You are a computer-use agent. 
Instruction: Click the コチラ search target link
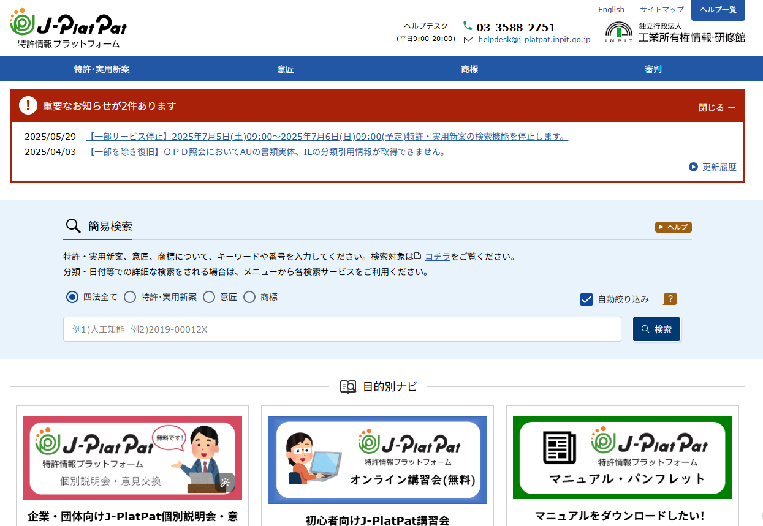pos(438,256)
